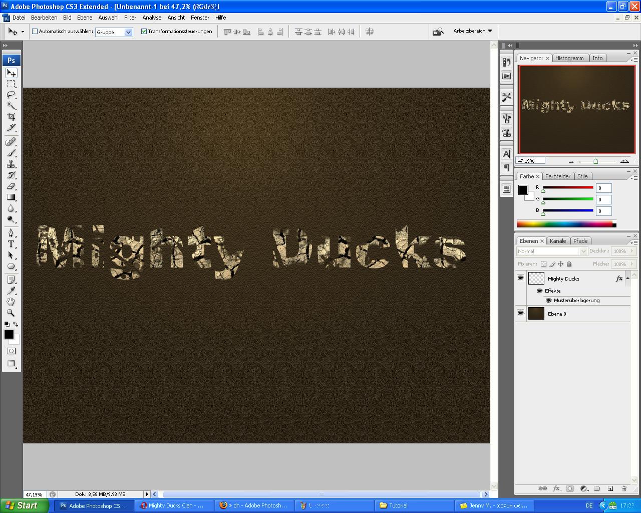Select the Magic Wand tool

[x=11, y=106]
